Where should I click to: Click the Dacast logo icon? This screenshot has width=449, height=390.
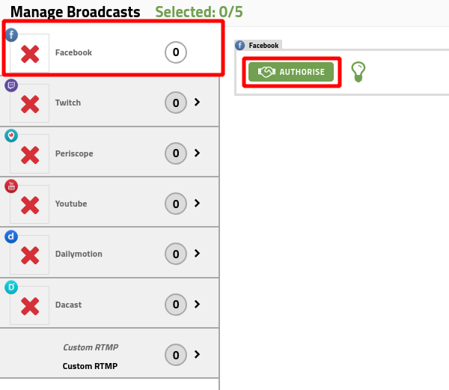(11, 287)
